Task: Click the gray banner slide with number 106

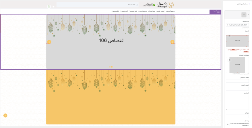Action: point(111,42)
